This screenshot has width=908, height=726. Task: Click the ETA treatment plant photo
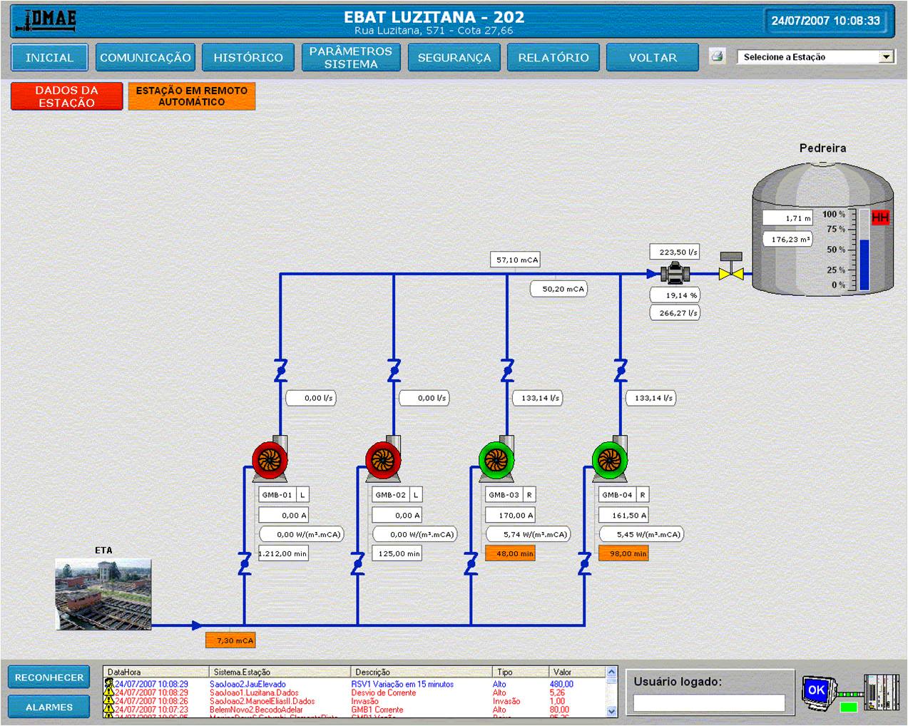pyautogui.click(x=103, y=594)
